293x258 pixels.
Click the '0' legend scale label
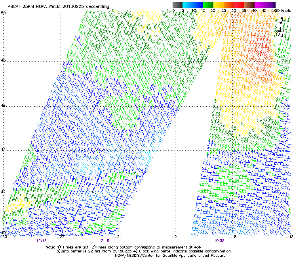click(173, 11)
